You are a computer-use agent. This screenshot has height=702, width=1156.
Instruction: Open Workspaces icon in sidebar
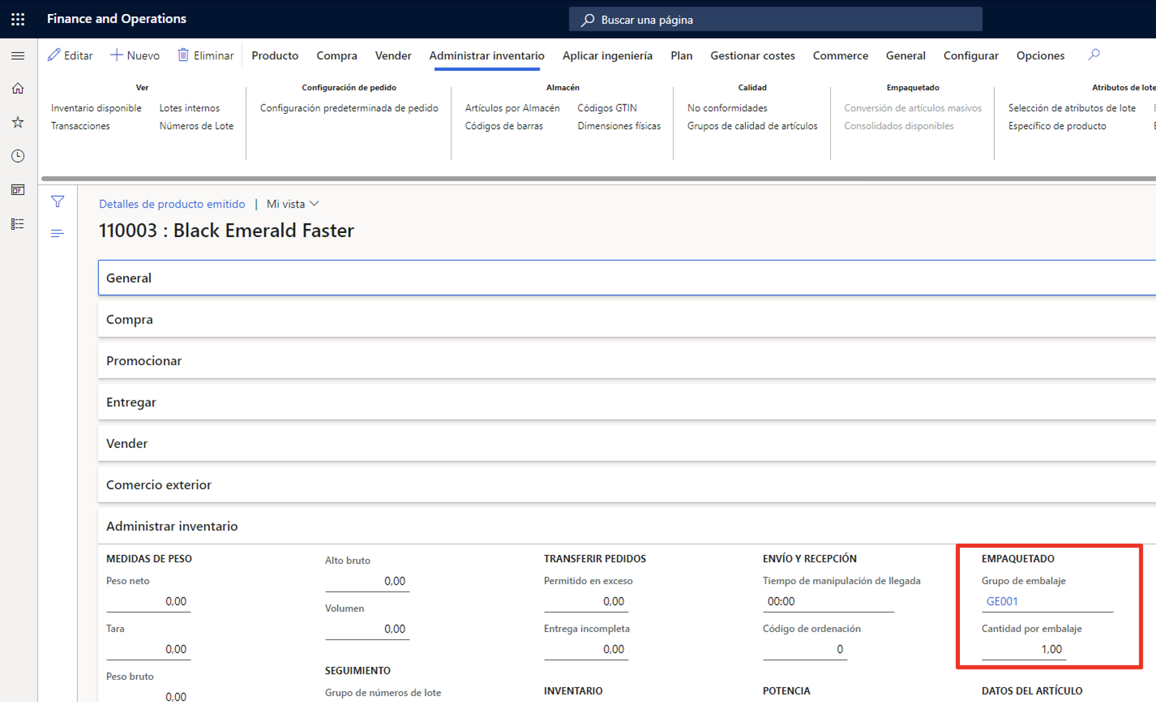click(x=18, y=190)
